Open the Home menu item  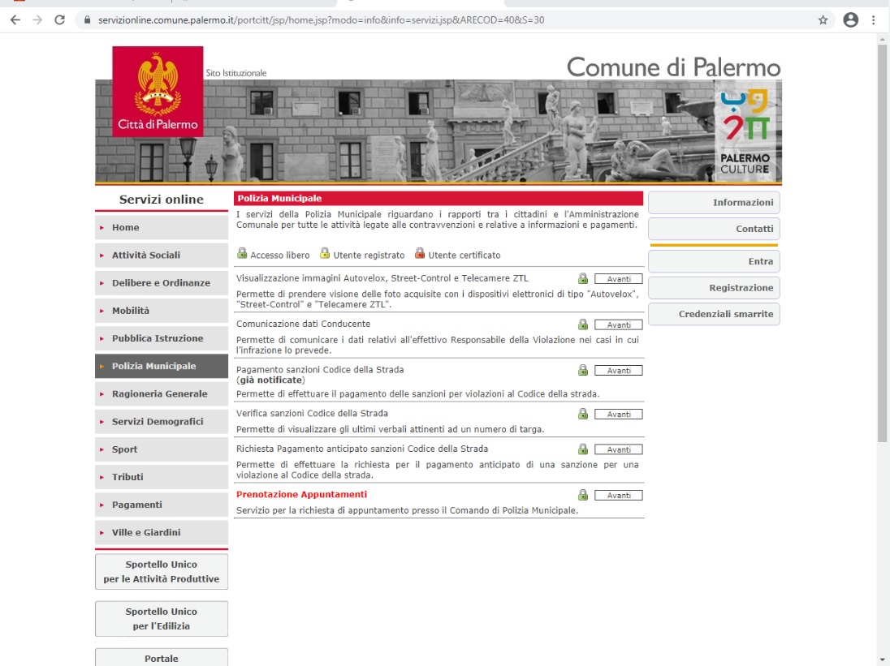click(162, 228)
